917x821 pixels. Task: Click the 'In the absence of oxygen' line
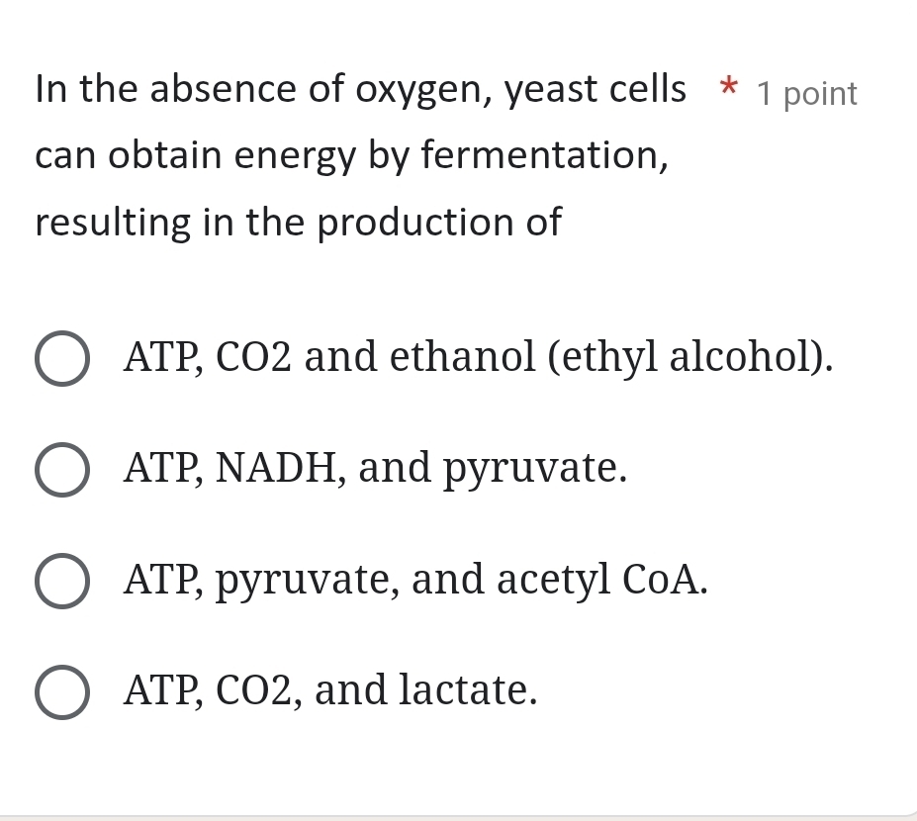click(360, 90)
